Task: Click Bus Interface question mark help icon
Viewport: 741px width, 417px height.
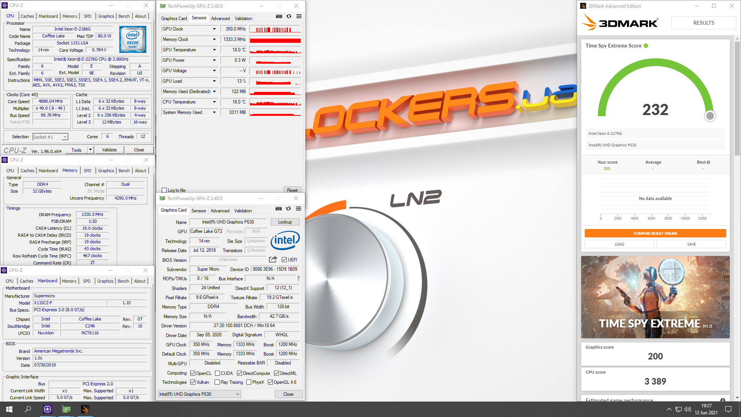Action: coord(298,278)
